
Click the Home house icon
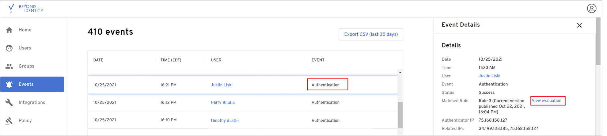click(x=9, y=30)
